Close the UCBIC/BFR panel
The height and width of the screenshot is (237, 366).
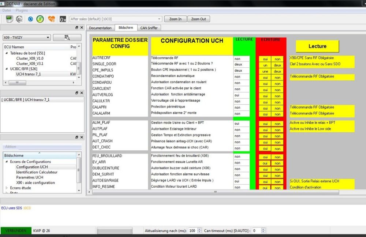tap(82, 93)
